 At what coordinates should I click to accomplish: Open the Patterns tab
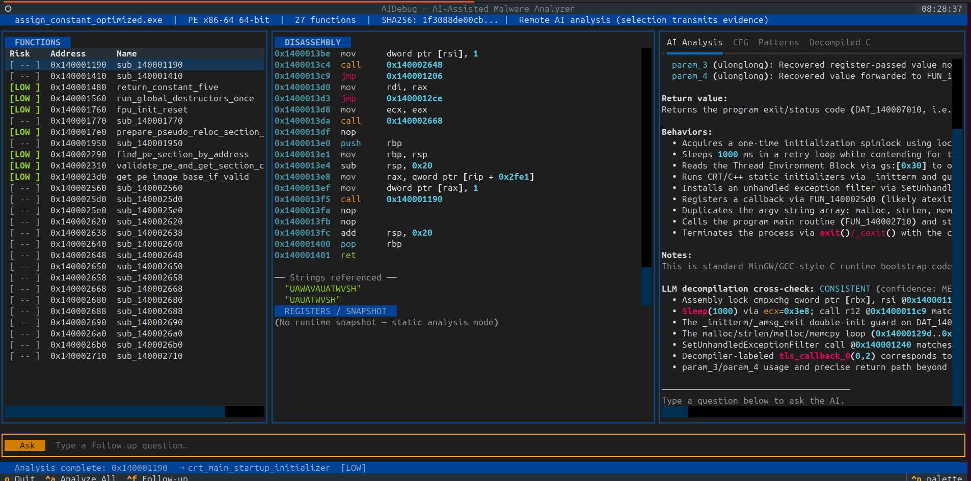point(778,42)
